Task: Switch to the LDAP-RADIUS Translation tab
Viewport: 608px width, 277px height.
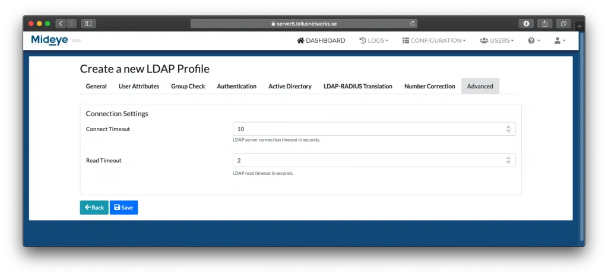Action: [x=358, y=86]
